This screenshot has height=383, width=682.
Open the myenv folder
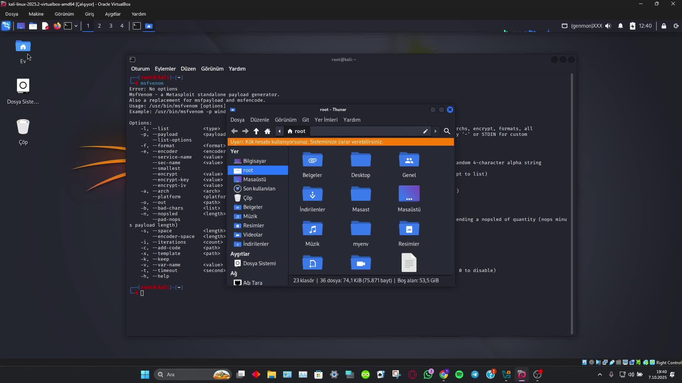pyautogui.click(x=361, y=229)
